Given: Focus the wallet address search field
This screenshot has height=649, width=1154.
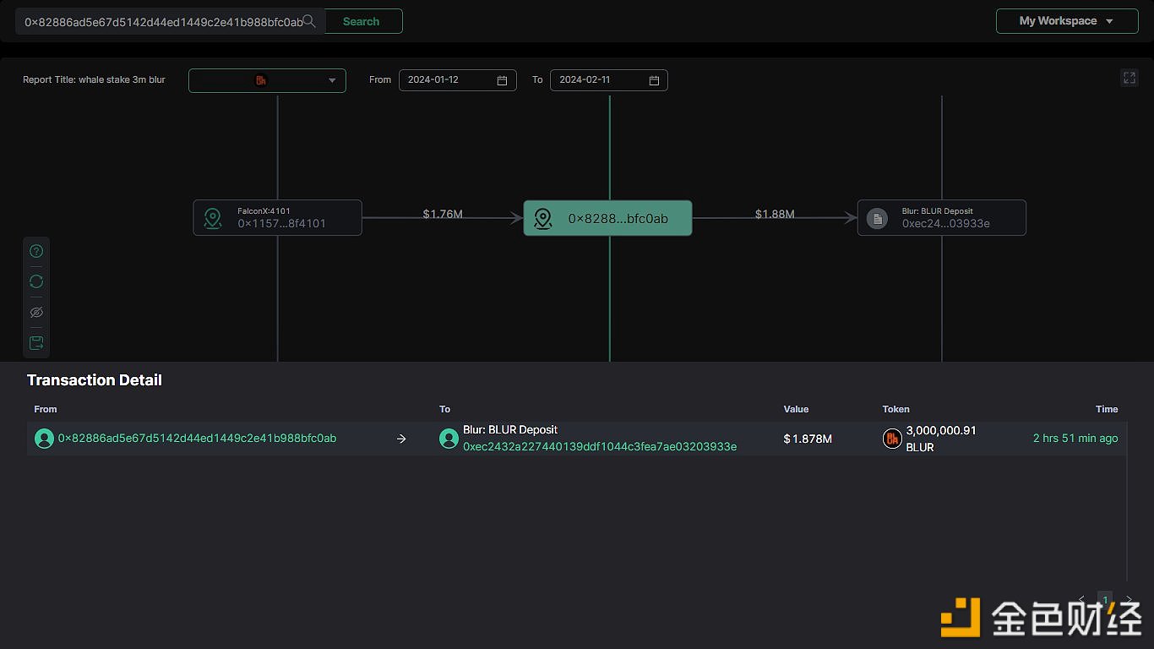Looking at the screenshot, I should pyautogui.click(x=170, y=21).
